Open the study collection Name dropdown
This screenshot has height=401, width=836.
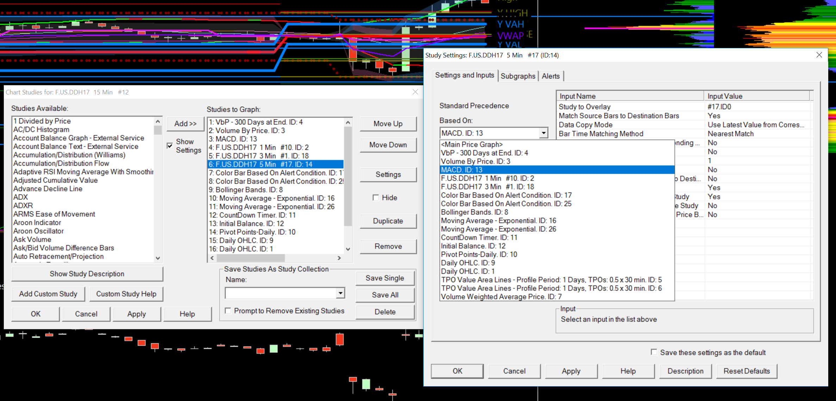pos(340,293)
